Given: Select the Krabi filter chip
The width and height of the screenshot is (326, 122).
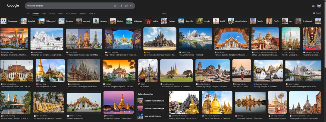Looking at the screenshot, I should [220, 21].
